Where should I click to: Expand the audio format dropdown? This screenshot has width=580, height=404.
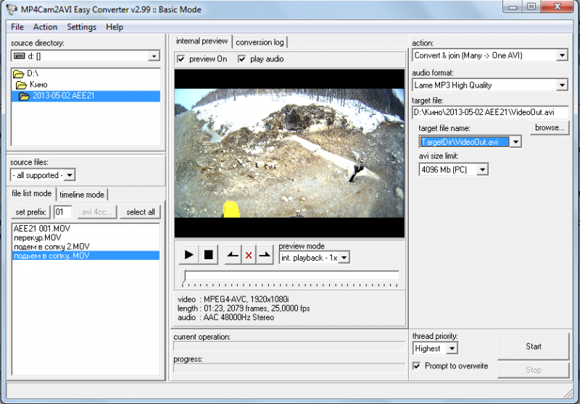pyautogui.click(x=562, y=85)
